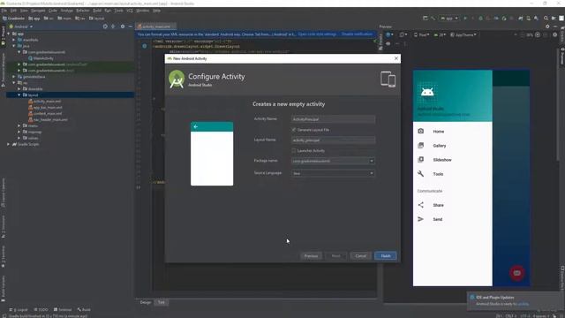The image size is (565, 318).
Task: Select app_bar_main.xml in the project tree
Action: point(45,108)
